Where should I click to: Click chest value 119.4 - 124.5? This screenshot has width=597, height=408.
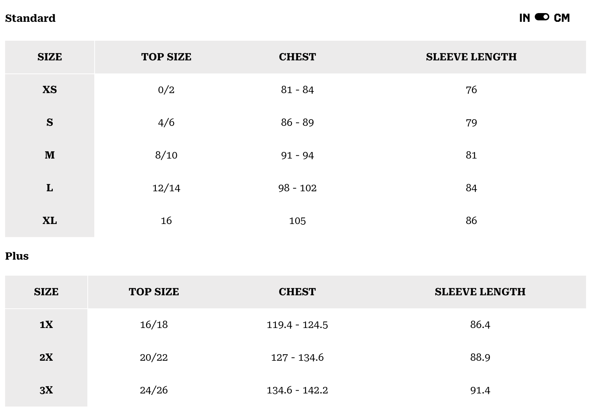[x=297, y=325]
